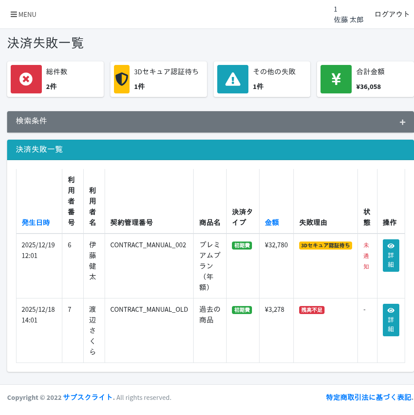Click the eye icon in the second row's 詳細 button
The image size is (414, 415).
tap(391, 310)
